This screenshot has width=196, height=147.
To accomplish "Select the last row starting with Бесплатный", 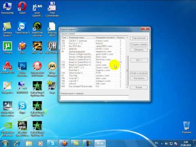I will pyautogui.click(x=93, y=86).
